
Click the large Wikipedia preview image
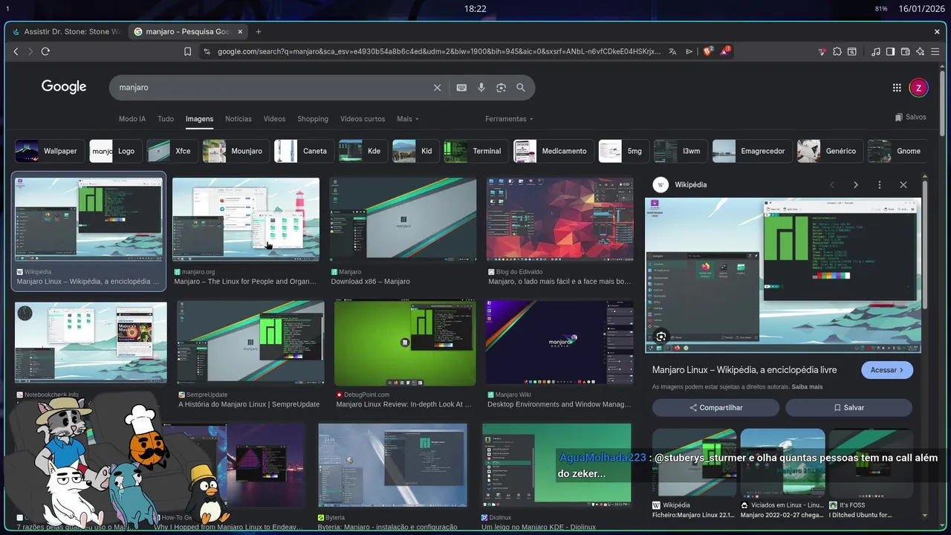tap(782, 275)
